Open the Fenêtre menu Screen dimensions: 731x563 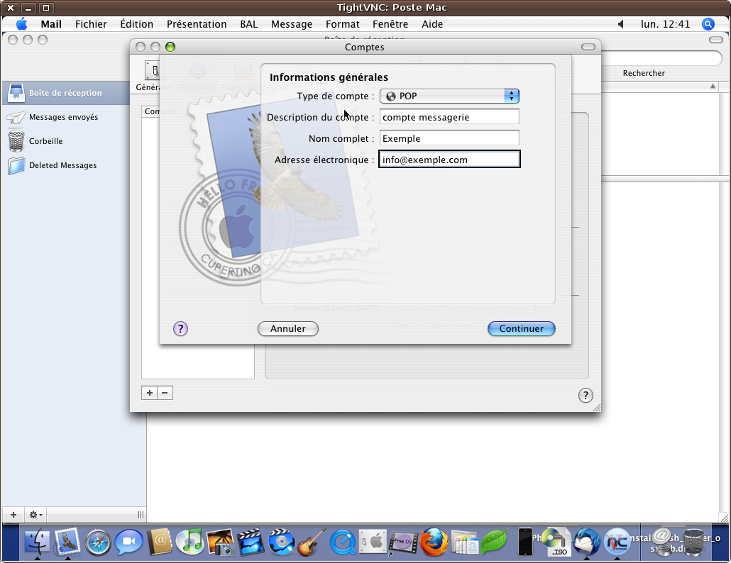click(x=390, y=24)
